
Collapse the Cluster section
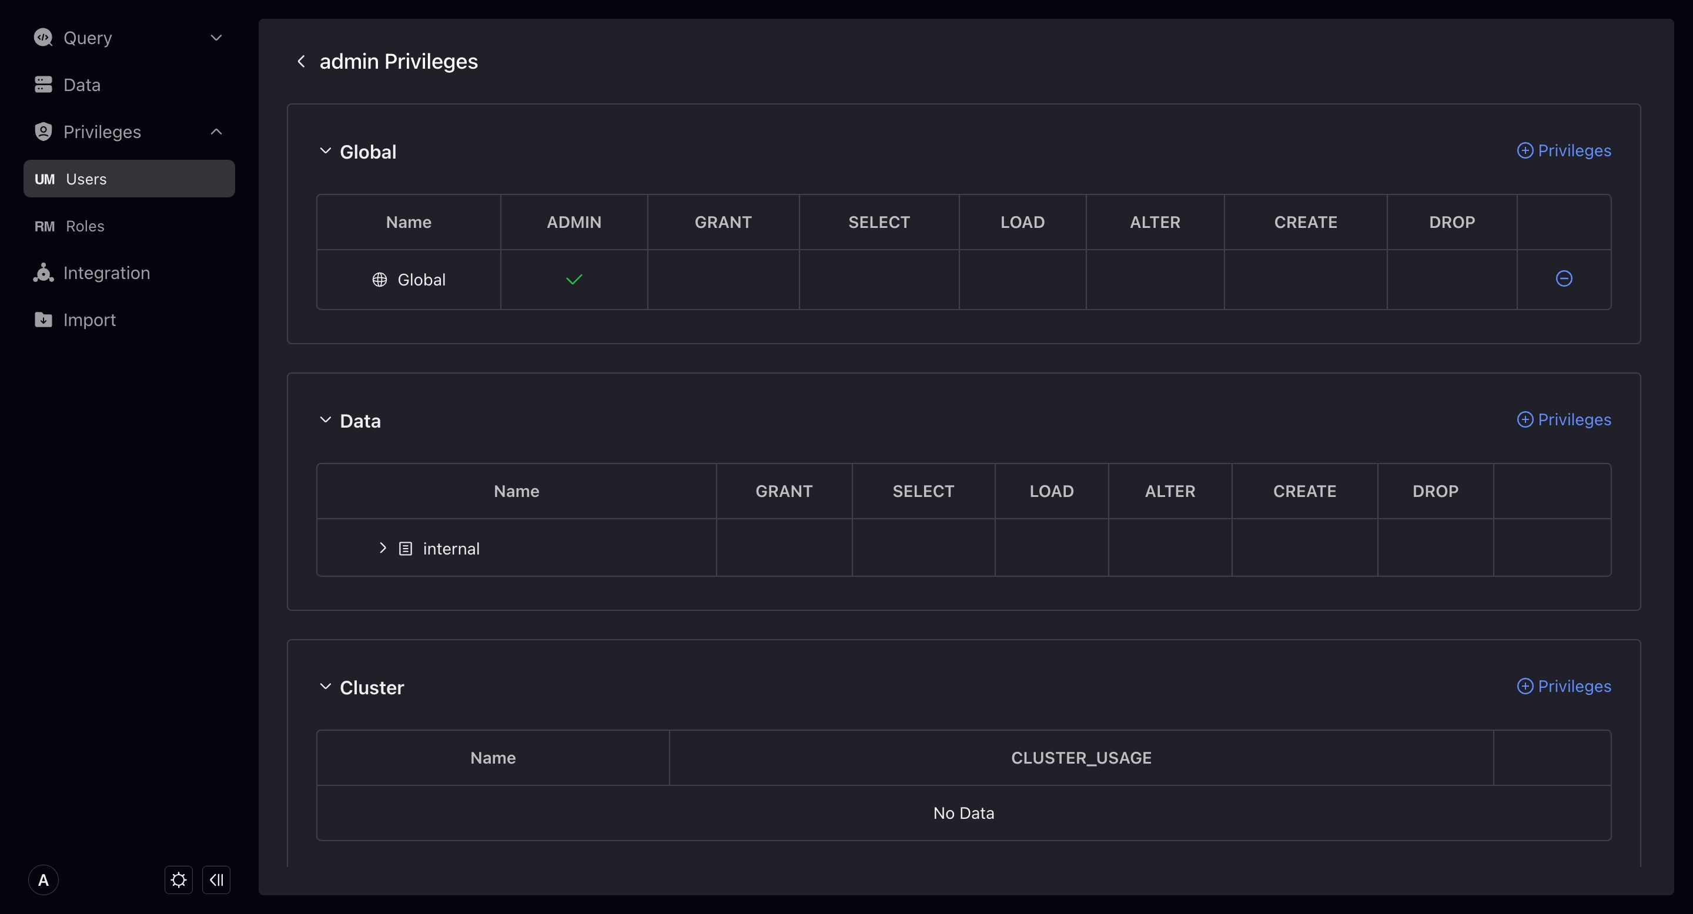click(325, 687)
